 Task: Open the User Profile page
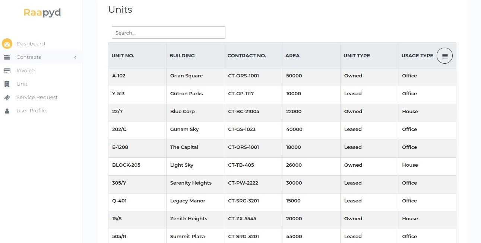tap(31, 111)
